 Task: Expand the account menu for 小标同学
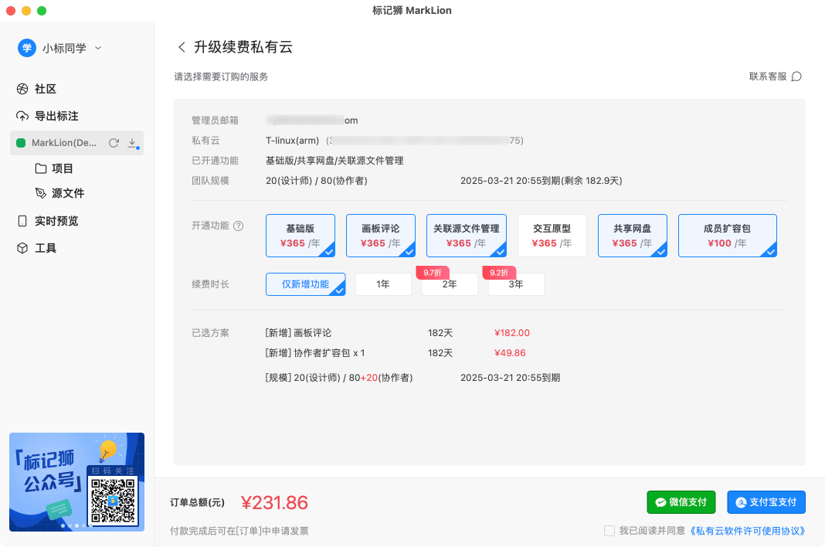point(98,48)
